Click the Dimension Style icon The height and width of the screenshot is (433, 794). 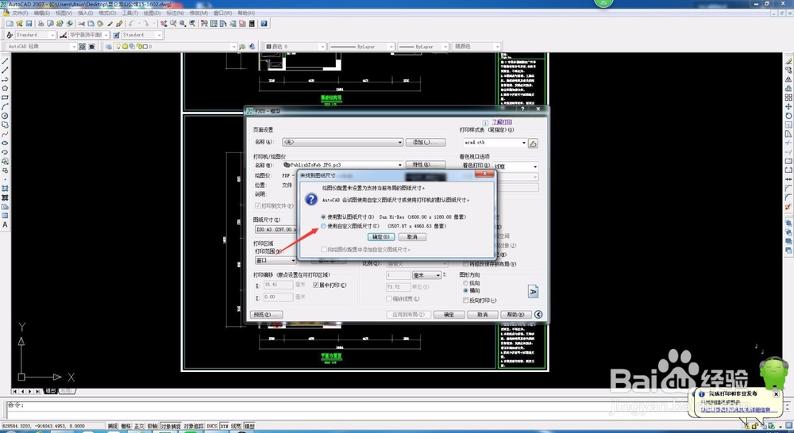tap(63, 35)
